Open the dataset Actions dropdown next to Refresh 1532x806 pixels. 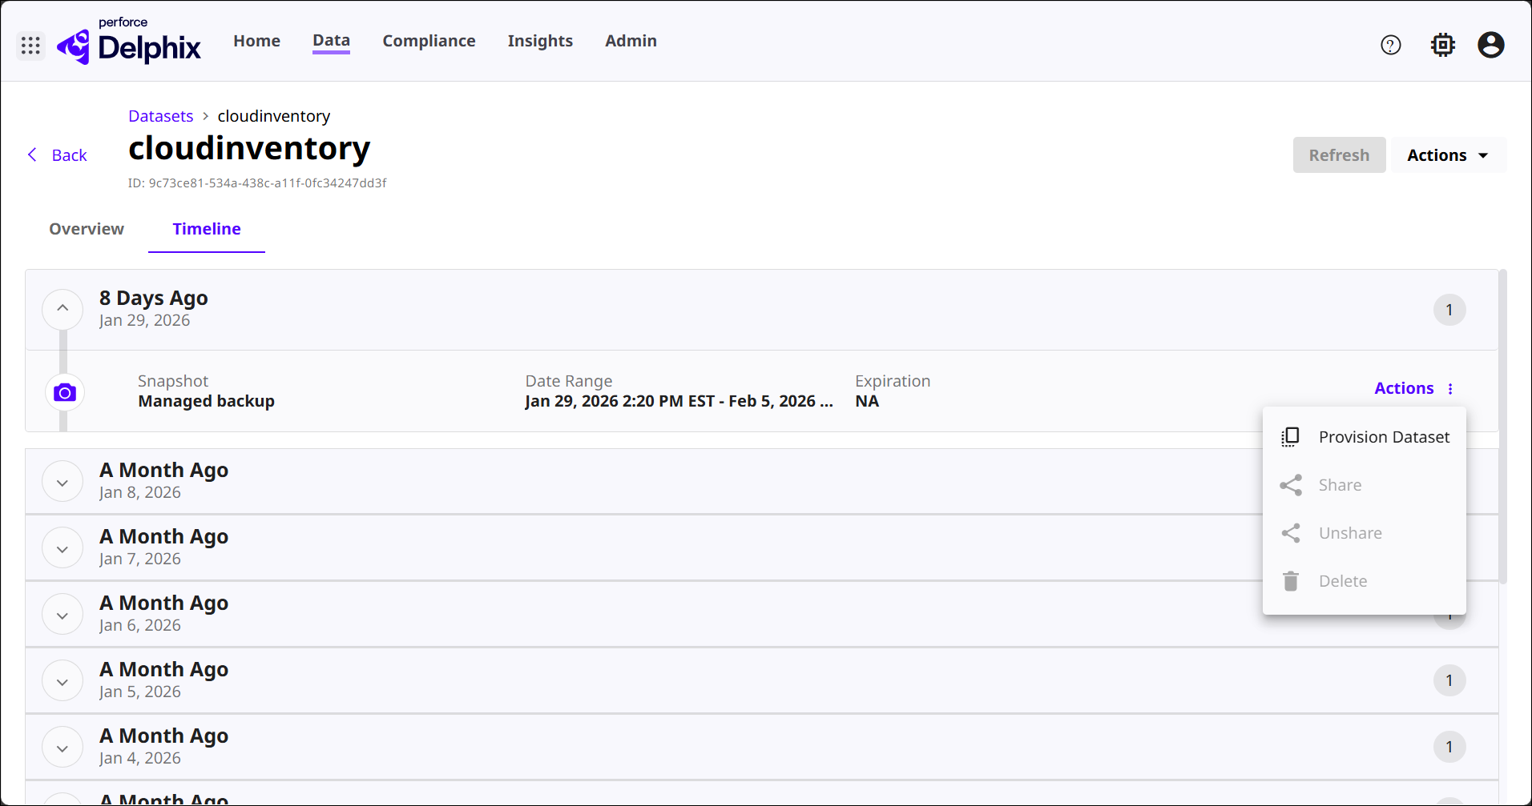click(1447, 155)
